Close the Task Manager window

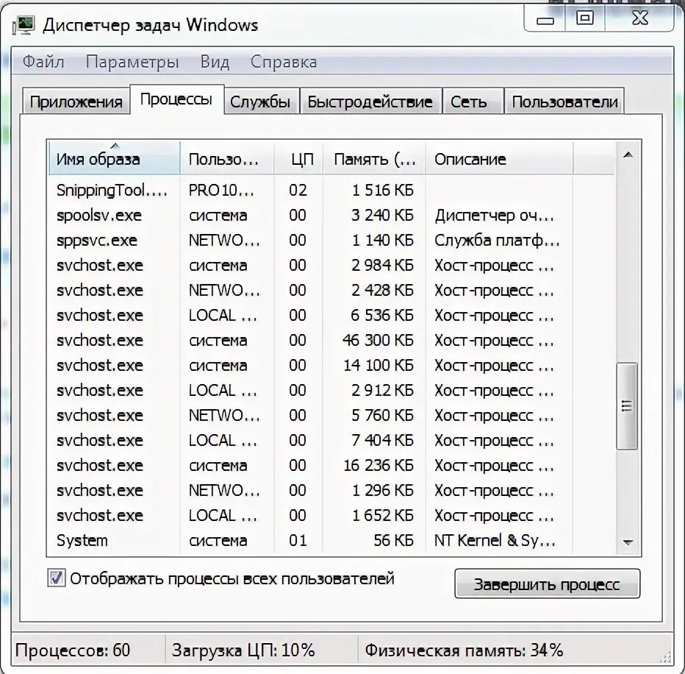pyautogui.click(x=639, y=19)
